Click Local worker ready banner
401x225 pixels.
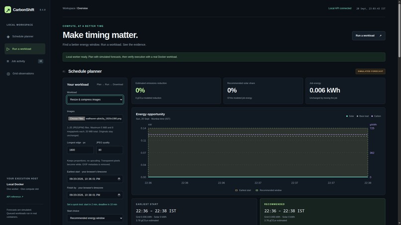coord(224,57)
